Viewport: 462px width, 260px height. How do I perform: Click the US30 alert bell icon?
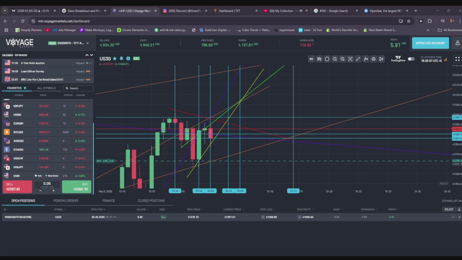121,58
